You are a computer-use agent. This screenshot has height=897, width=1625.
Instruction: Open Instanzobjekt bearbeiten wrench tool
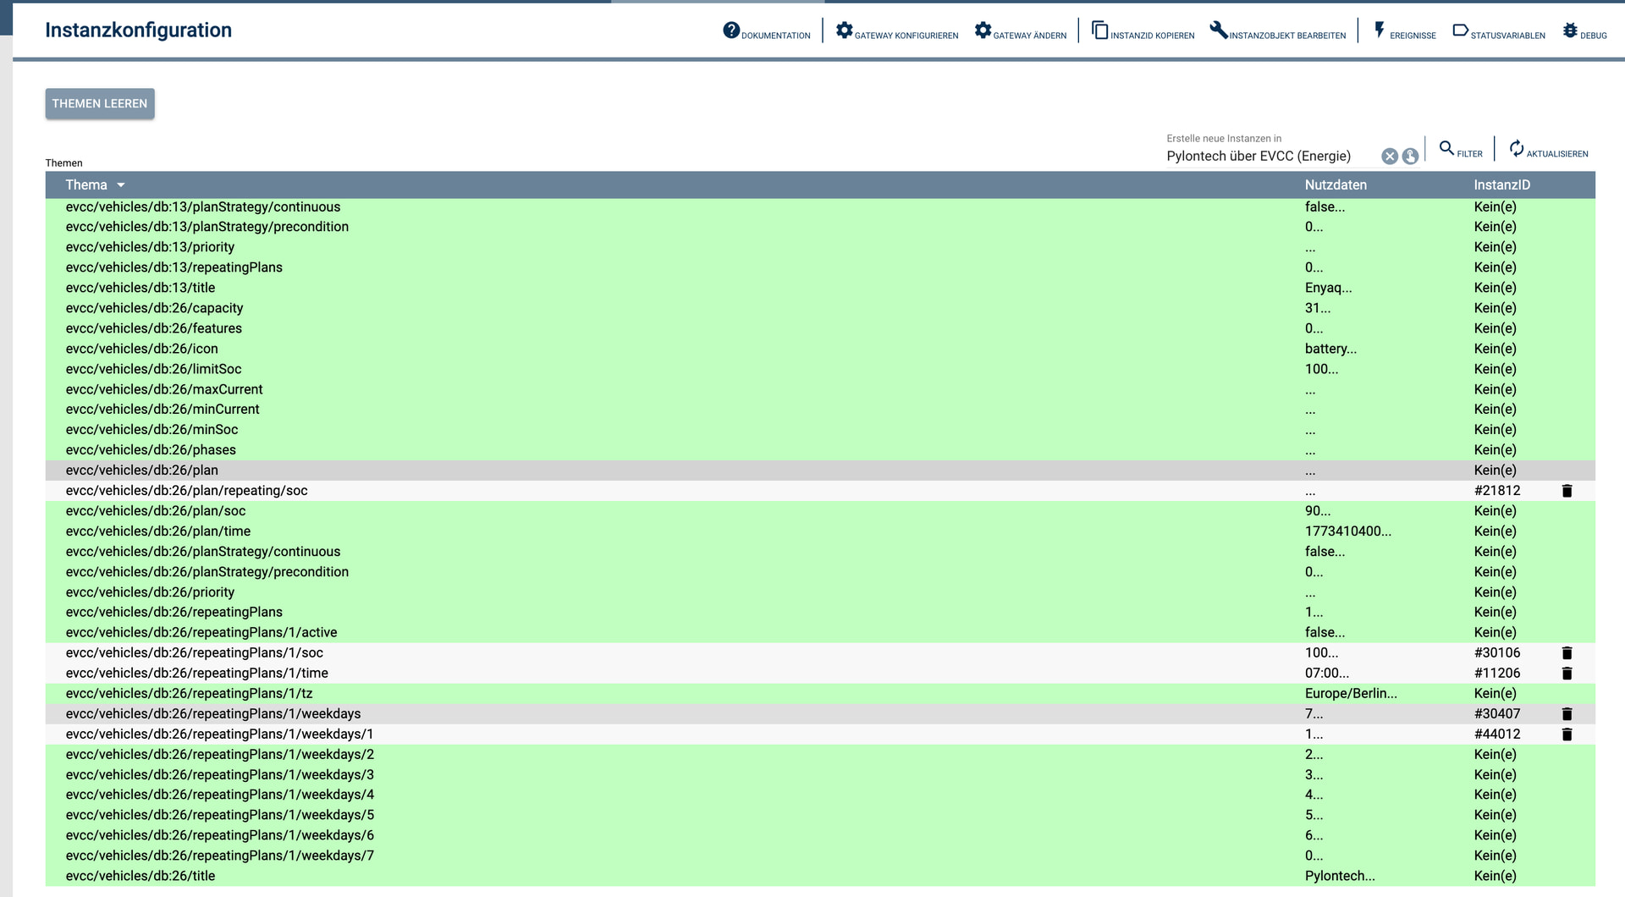[x=1218, y=30]
